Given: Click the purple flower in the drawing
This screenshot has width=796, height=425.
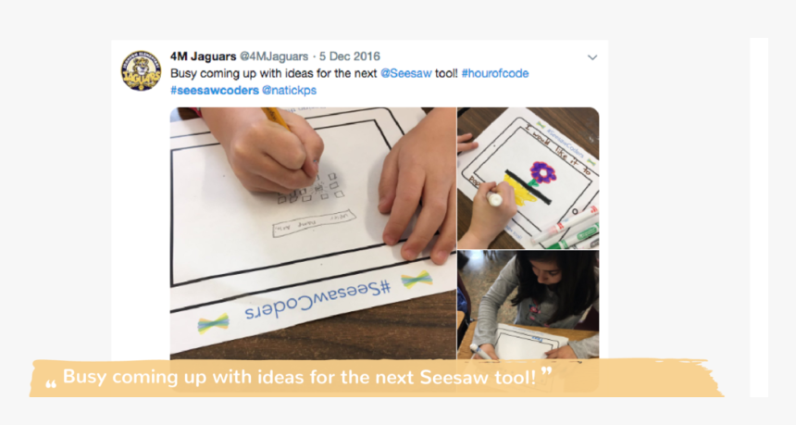Looking at the screenshot, I should coord(542,172).
